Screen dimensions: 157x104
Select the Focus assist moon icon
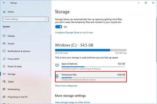click(4, 59)
